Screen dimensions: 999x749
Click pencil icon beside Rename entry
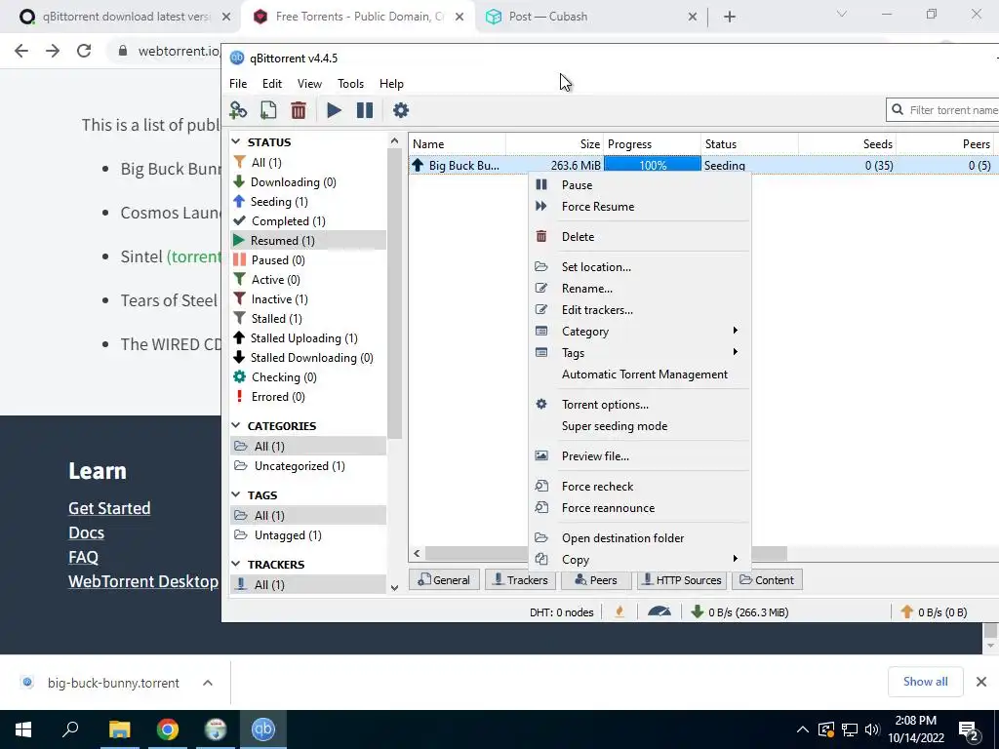click(540, 289)
